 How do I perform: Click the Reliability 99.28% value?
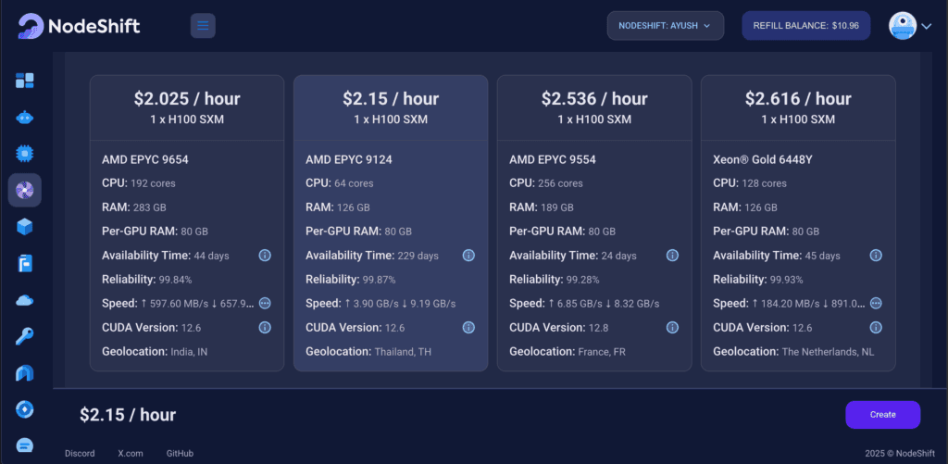pyautogui.click(x=583, y=280)
